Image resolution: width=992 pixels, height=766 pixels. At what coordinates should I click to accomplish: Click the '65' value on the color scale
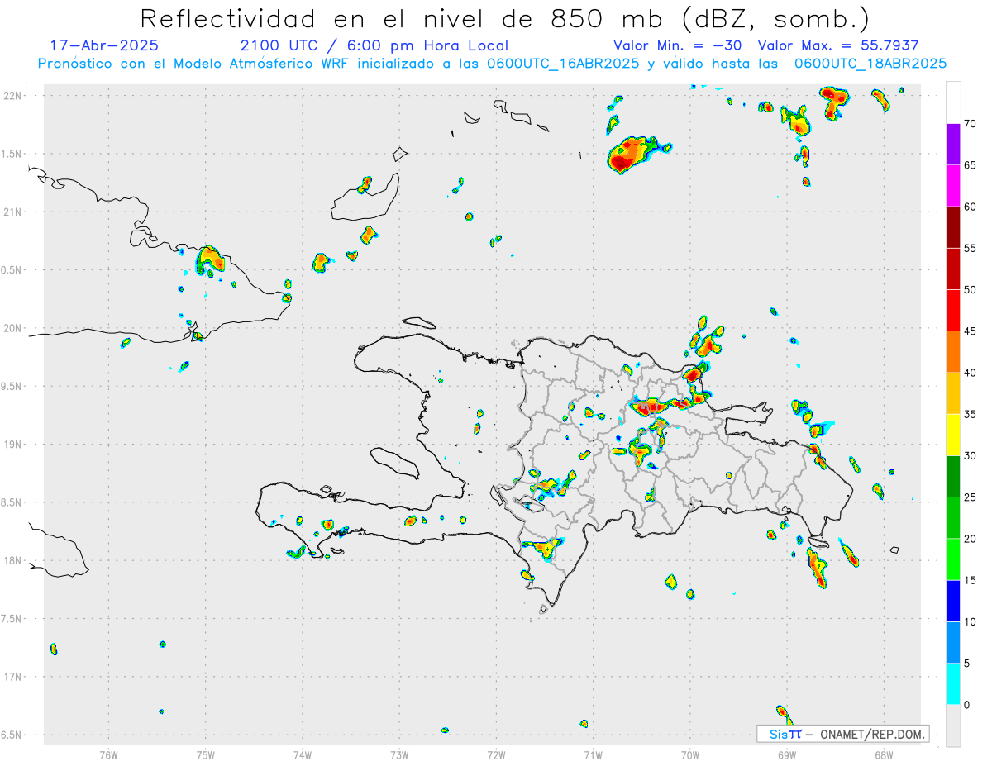970,165
